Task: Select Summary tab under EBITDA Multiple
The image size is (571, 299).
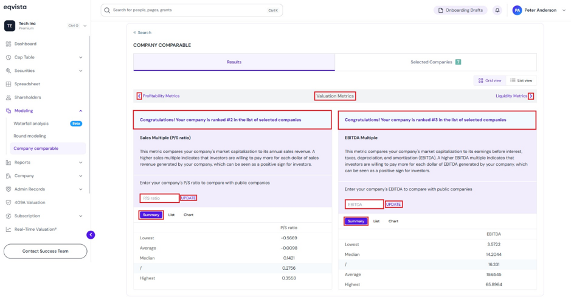Action: 356,221
